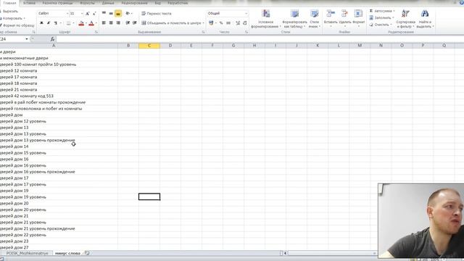Decrease decimal places

pos(245,22)
